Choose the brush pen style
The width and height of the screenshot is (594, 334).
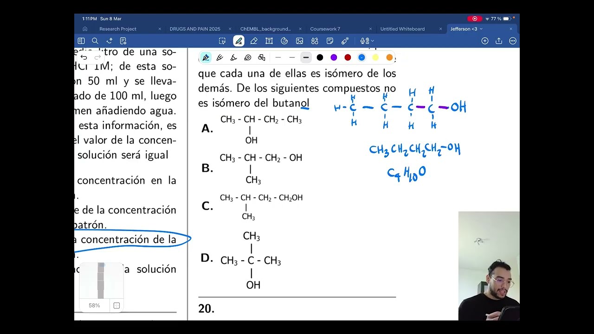coord(234,58)
